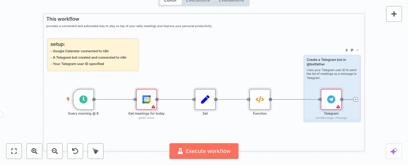Select the Function code node
Screen dimensions: 408x165
tap(260, 100)
